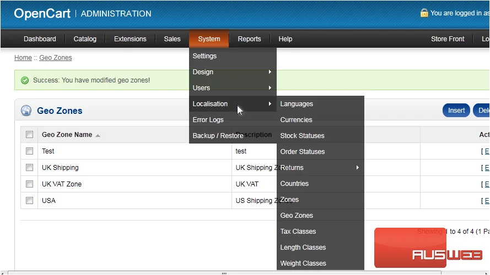This screenshot has height=275, width=490.
Task: Choose Order Statuses from submenu
Action: point(321,152)
